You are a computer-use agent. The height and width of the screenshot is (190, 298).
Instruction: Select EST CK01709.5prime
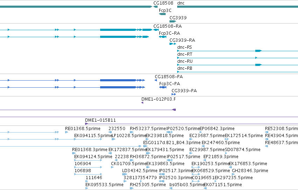pos(129,164)
